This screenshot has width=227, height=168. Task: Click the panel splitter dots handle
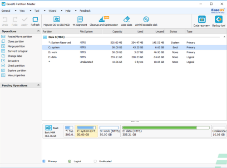[134, 121]
